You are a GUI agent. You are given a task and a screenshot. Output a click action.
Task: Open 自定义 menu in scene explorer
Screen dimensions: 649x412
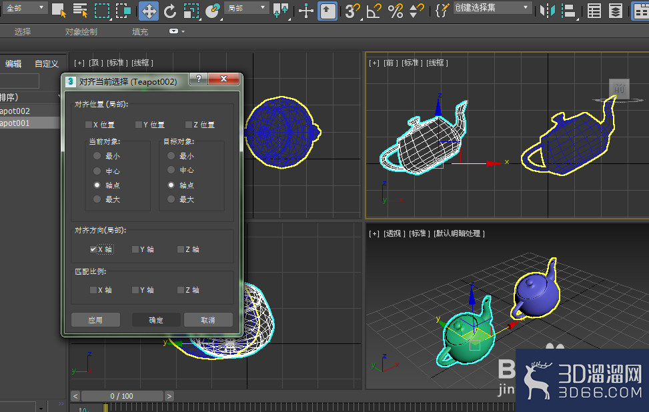click(x=47, y=64)
